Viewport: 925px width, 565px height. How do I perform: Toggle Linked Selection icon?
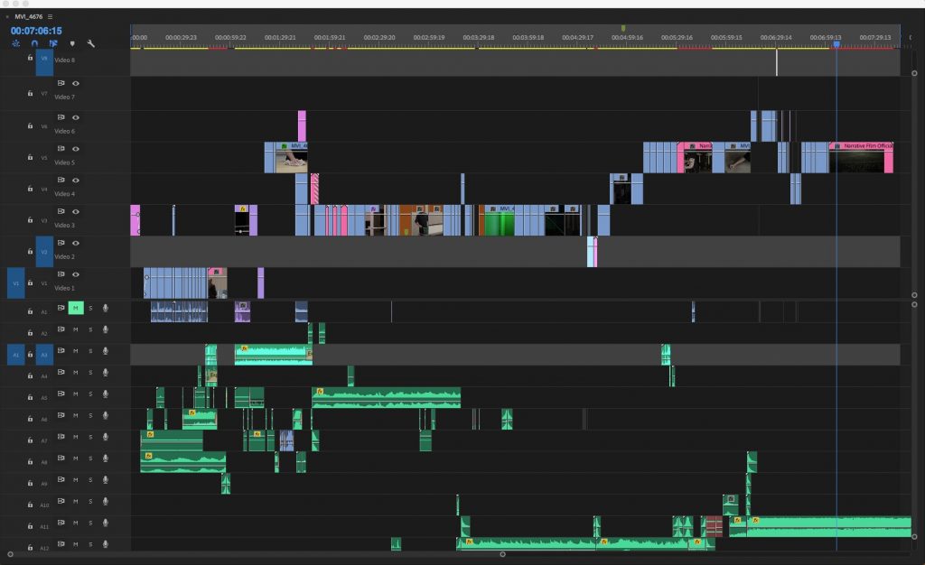53,43
